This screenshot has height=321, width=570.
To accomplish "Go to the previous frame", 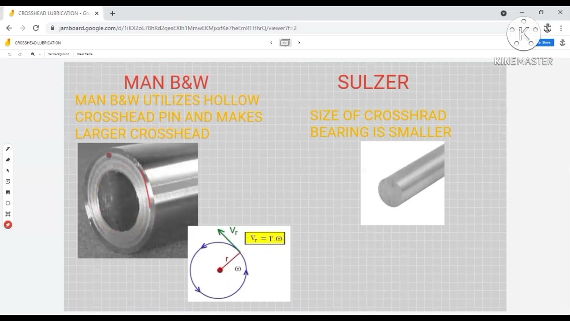I will (271, 43).
